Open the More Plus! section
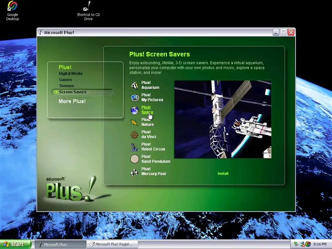The image size is (332, 249). [72, 101]
